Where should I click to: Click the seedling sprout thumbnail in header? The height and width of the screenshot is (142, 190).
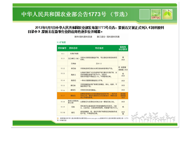[x=156, y=14]
